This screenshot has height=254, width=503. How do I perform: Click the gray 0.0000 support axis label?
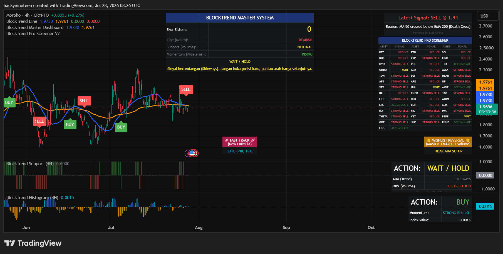click(485, 175)
